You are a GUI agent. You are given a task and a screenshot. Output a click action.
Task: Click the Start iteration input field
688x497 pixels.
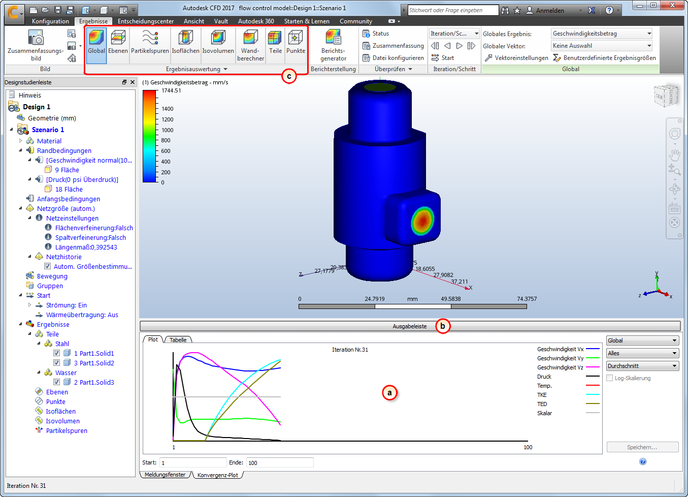193,462
